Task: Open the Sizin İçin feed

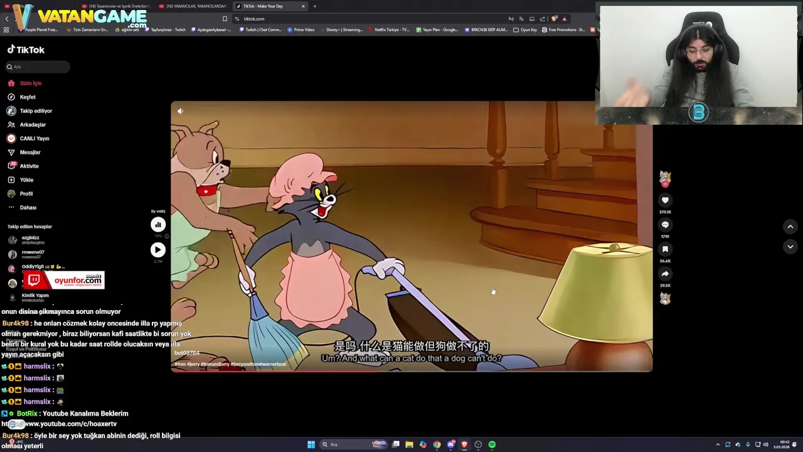Action: [x=25, y=83]
